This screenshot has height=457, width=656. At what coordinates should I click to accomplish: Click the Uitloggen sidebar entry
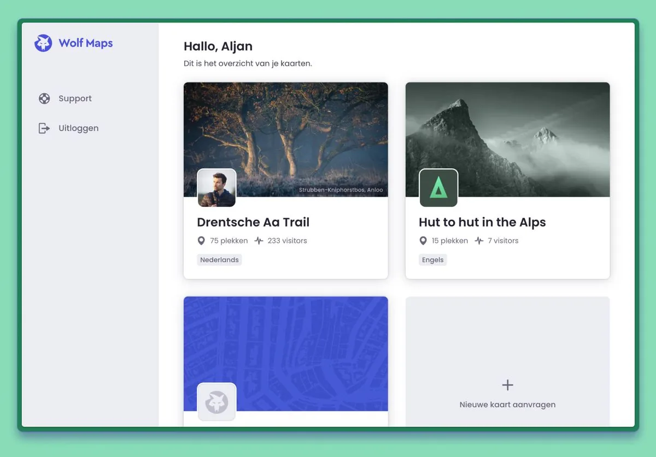pyautogui.click(x=78, y=128)
